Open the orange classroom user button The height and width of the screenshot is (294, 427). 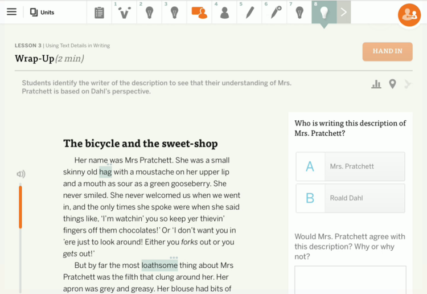pos(409,15)
